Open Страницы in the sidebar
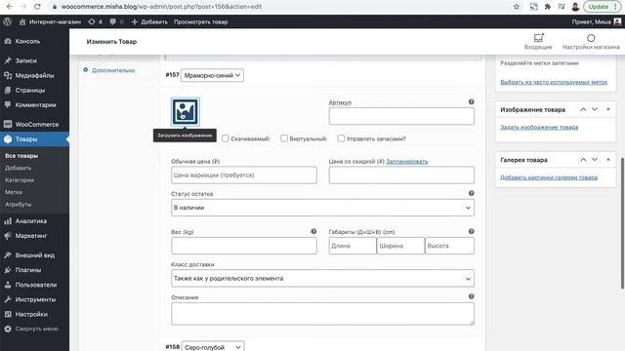Image resolution: width=625 pixels, height=351 pixels. [x=35, y=90]
